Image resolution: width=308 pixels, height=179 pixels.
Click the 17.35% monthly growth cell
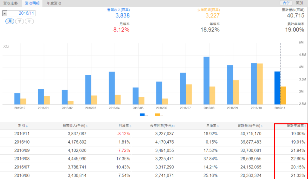[123, 159]
